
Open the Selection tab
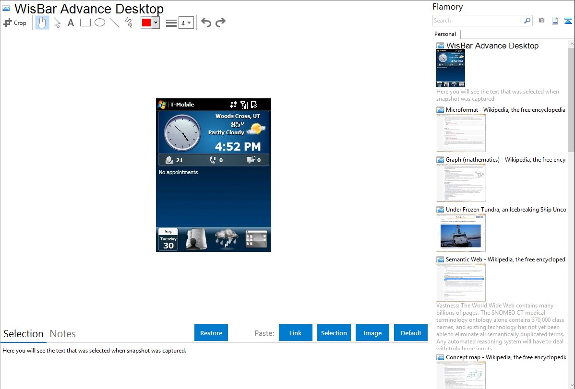click(x=24, y=334)
